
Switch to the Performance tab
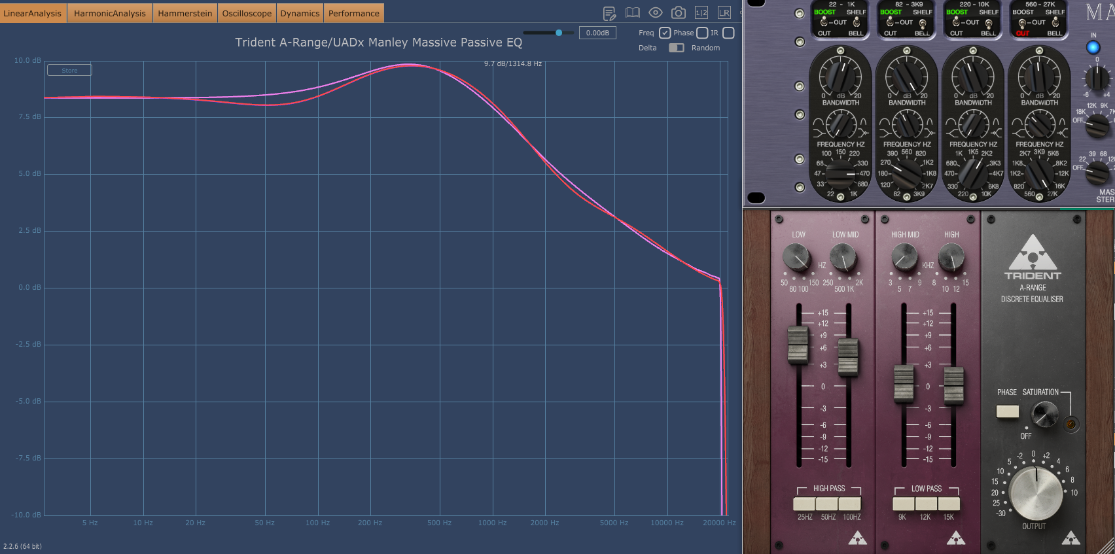click(354, 13)
